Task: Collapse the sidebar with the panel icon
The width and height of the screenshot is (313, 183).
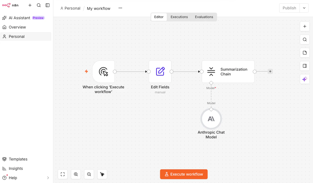Action: [48, 5]
